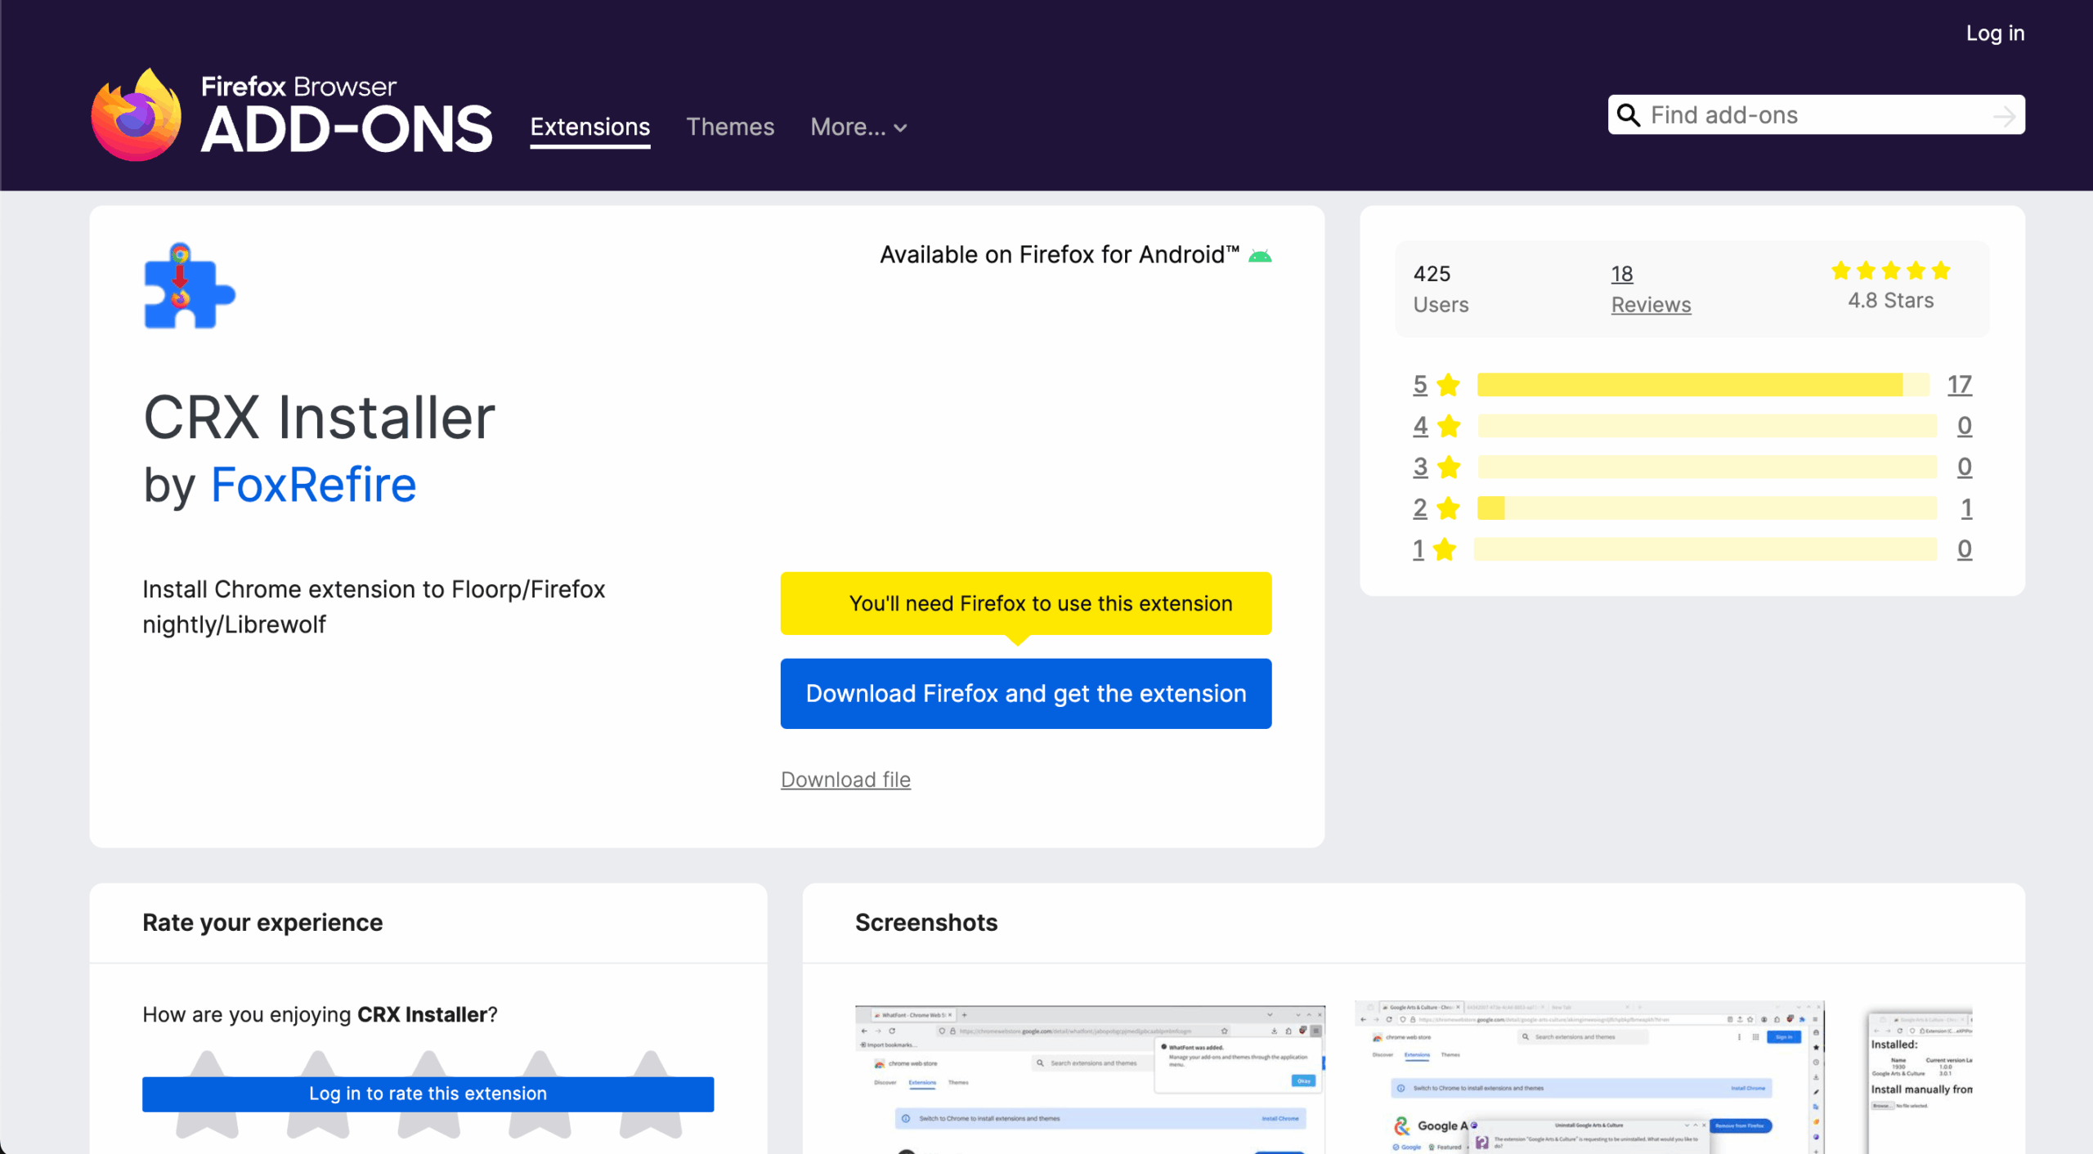Click the 5-star rating bar
Screen dimensions: 2093x1154
(x=1704, y=385)
